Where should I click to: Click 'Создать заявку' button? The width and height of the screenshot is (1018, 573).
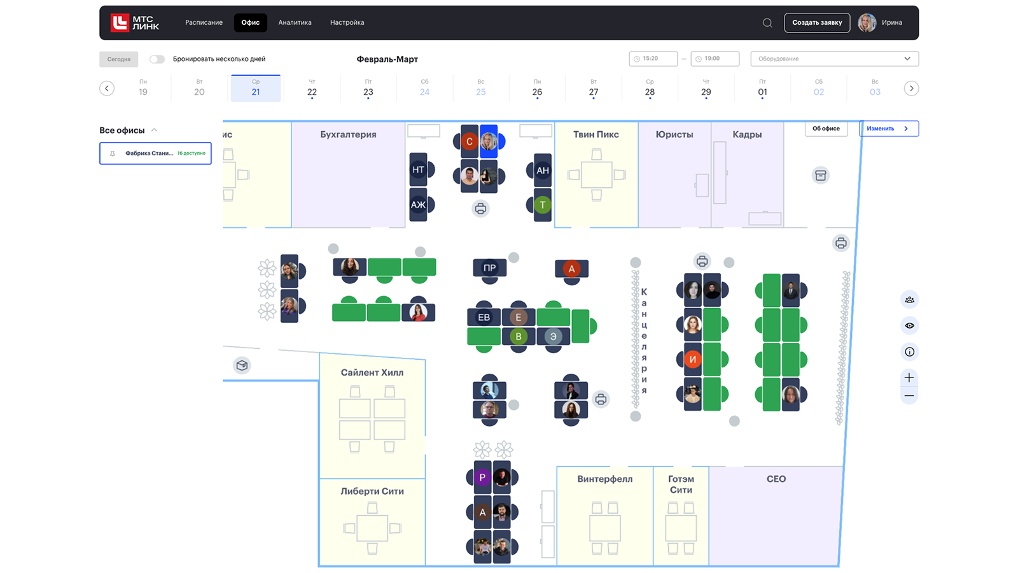[x=817, y=23]
